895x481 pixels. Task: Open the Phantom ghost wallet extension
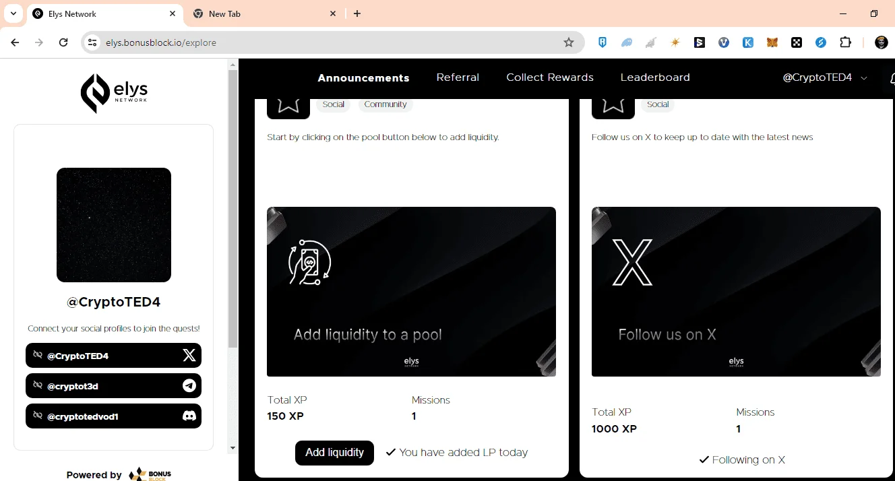click(627, 42)
